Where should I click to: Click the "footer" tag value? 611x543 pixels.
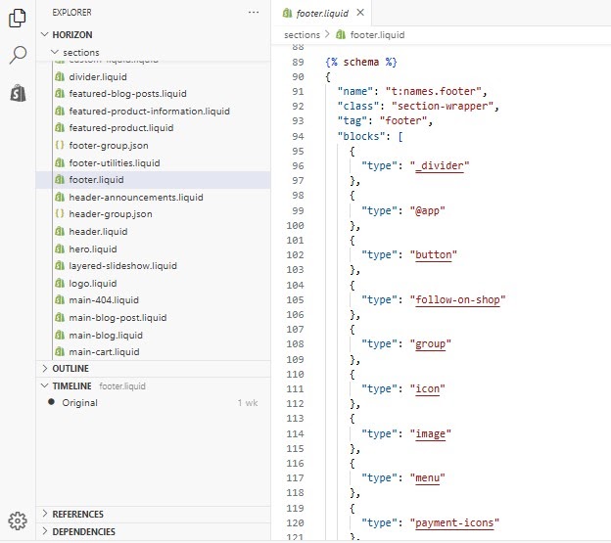pyautogui.click(x=403, y=121)
